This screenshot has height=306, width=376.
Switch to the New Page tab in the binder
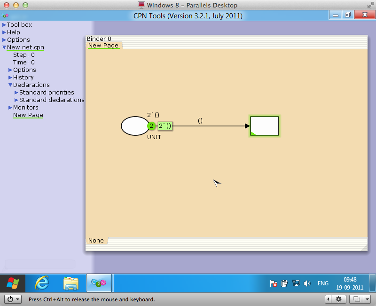click(103, 45)
